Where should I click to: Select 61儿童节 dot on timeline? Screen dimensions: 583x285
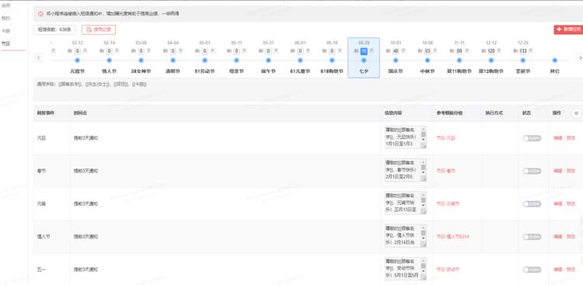pyautogui.click(x=300, y=61)
